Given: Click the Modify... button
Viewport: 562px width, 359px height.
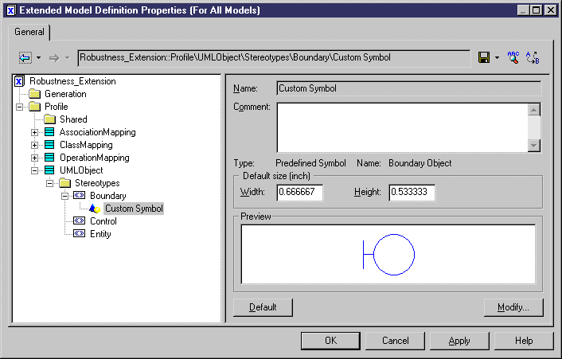Looking at the screenshot, I should tap(513, 307).
